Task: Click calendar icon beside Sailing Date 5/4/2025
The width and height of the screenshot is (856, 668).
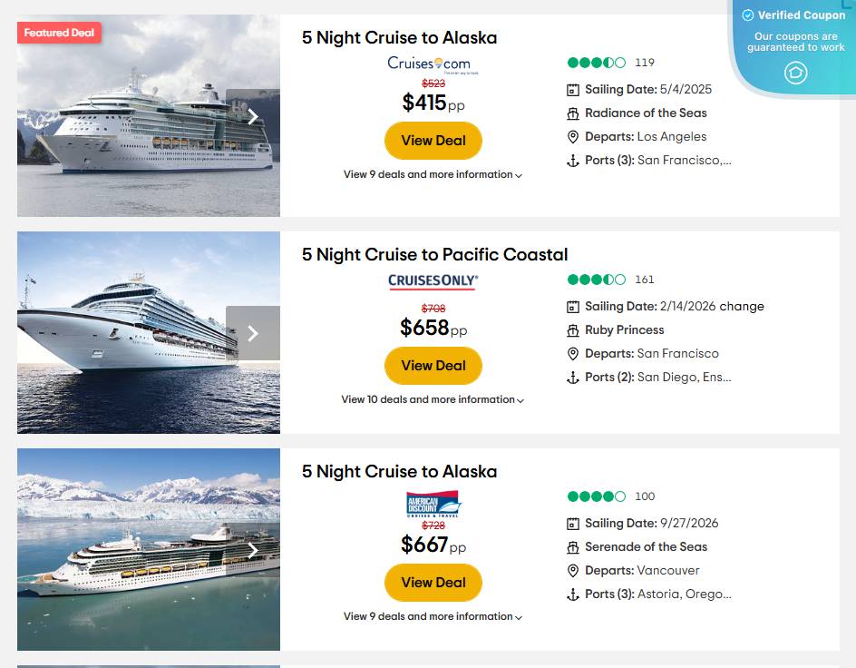Action: pos(573,90)
